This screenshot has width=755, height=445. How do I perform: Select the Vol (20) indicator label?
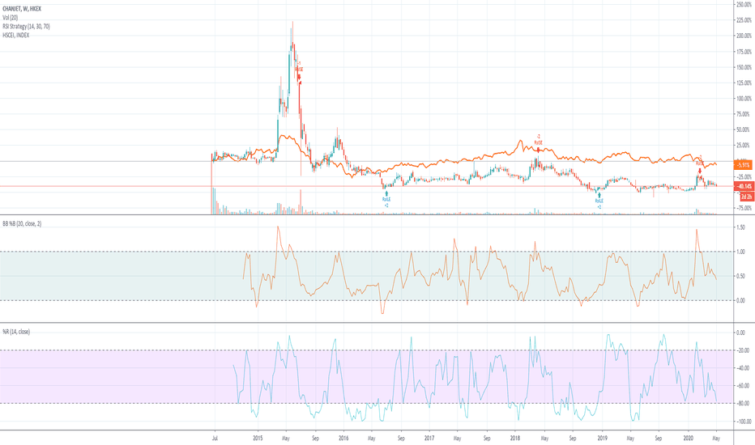(x=10, y=18)
